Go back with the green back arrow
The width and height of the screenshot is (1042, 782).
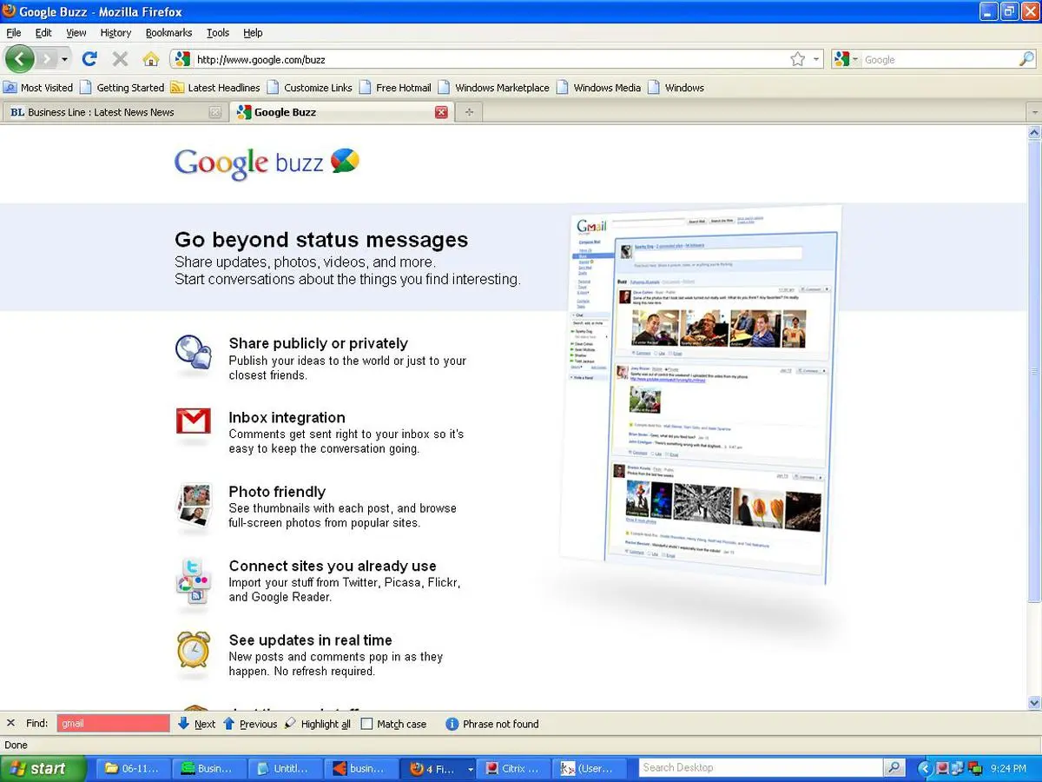[19, 59]
